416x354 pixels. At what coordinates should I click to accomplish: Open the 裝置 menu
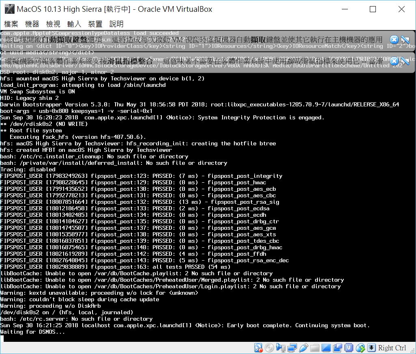coord(95,24)
